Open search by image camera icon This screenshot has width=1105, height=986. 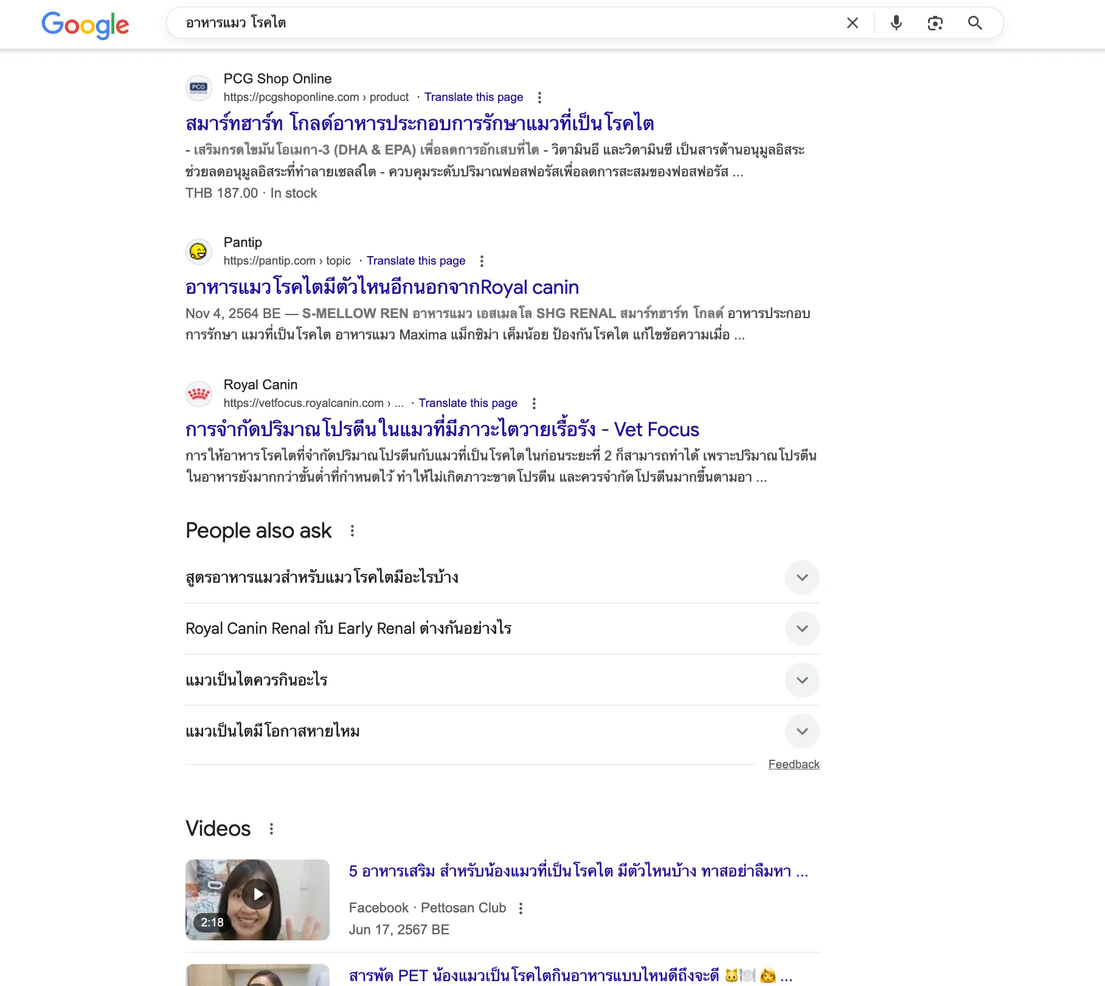tap(935, 23)
